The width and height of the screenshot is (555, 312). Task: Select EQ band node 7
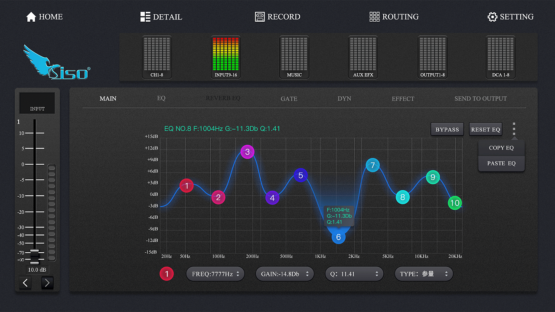[372, 165]
